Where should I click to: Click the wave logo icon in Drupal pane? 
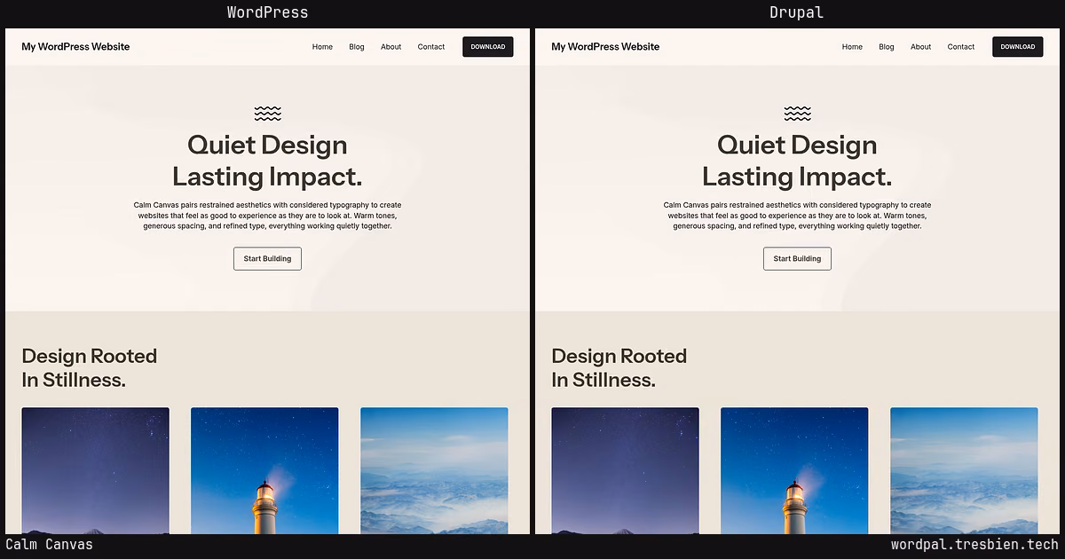tap(797, 114)
